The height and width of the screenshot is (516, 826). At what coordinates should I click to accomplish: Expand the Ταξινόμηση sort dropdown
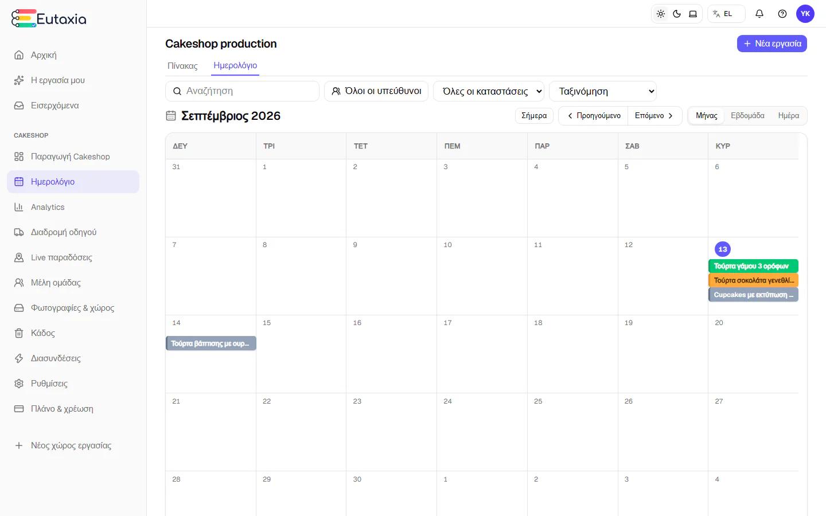pyautogui.click(x=603, y=91)
